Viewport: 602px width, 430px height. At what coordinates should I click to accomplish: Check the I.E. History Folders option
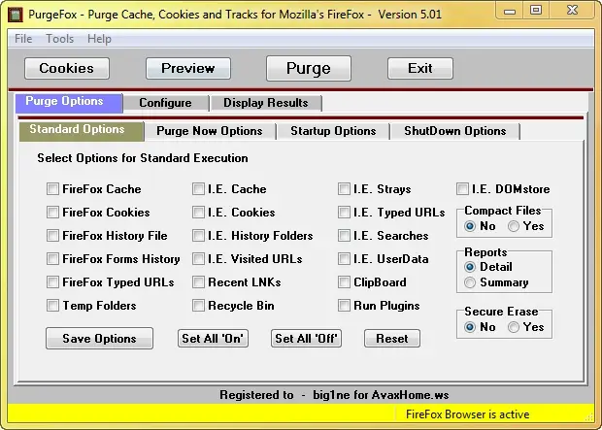tap(198, 235)
